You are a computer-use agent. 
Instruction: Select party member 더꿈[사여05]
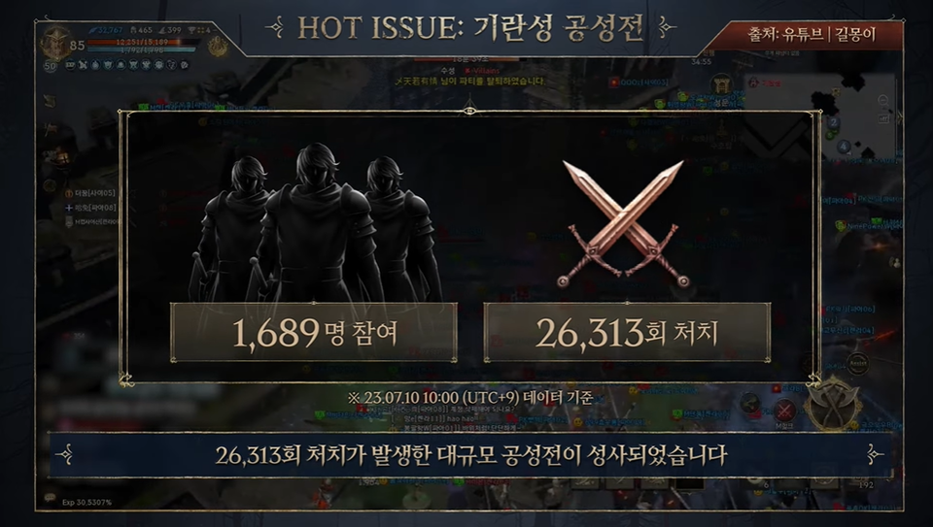point(90,193)
